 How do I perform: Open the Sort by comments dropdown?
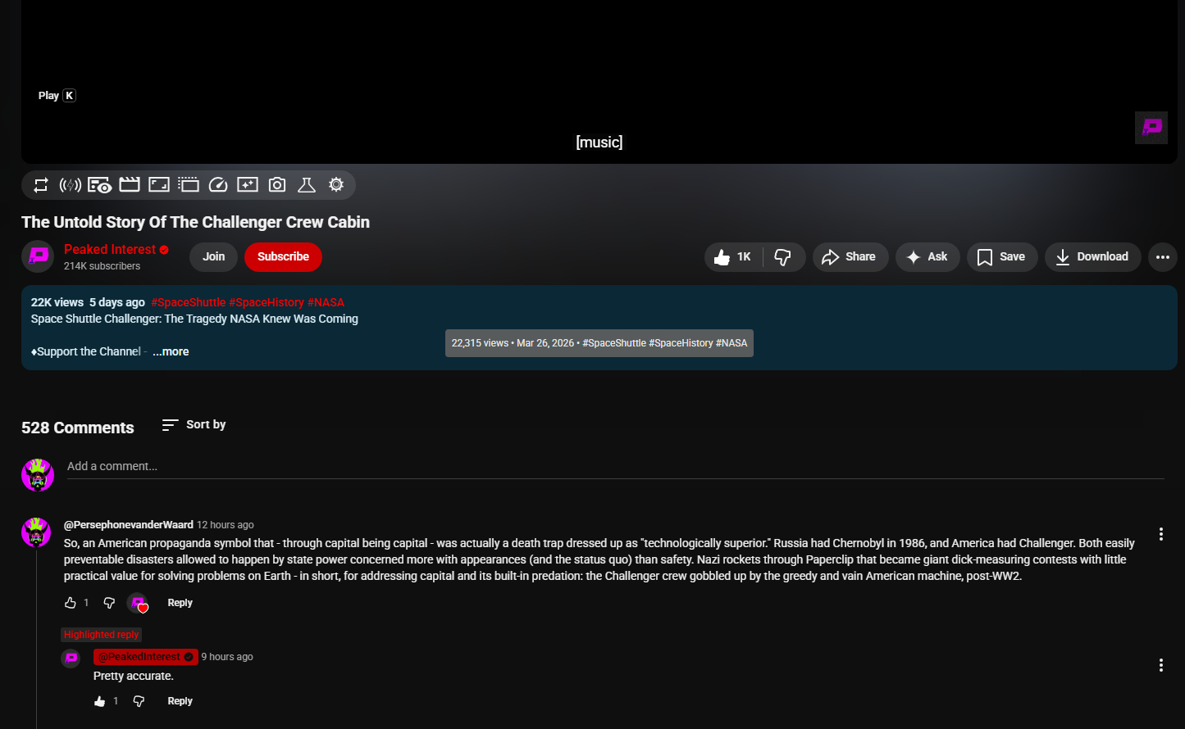(x=194, y=425)
